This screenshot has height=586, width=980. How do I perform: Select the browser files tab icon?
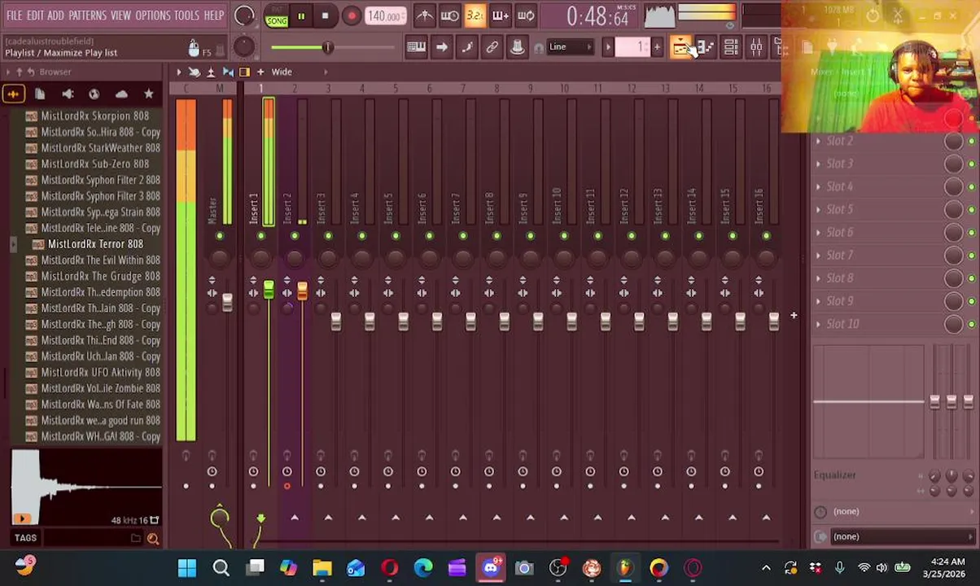coord(40,94)
